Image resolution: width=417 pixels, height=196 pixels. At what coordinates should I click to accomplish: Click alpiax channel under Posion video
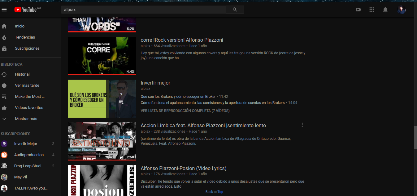click(145, 174)
